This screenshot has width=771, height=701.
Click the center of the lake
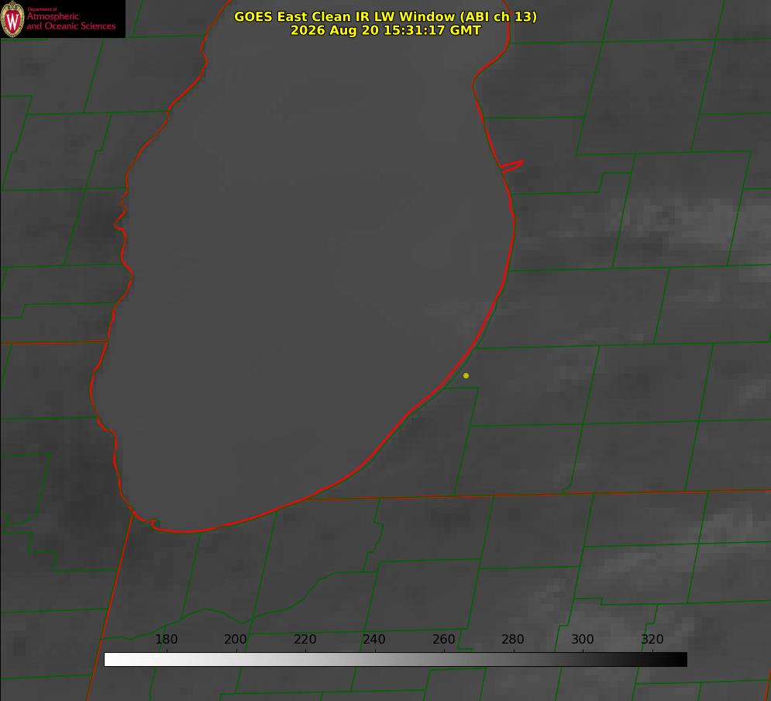pyautogui.click(x=305, y=266)
